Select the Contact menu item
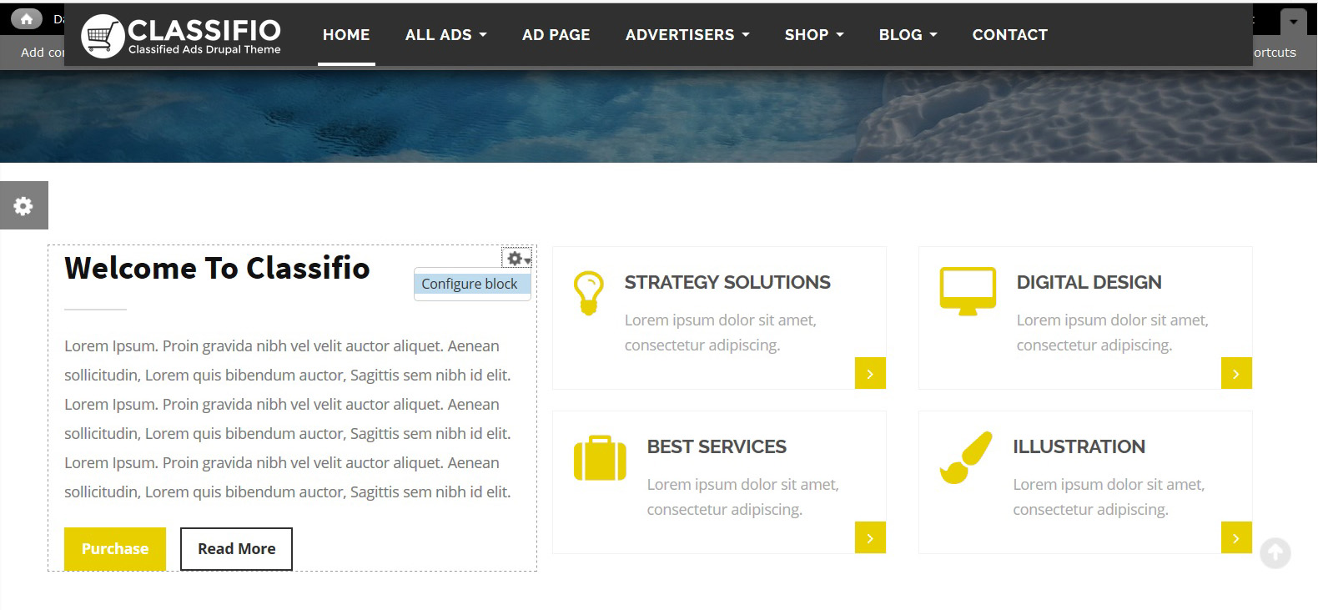This screenshot has width=1318, height=610. pos(1009,35)
